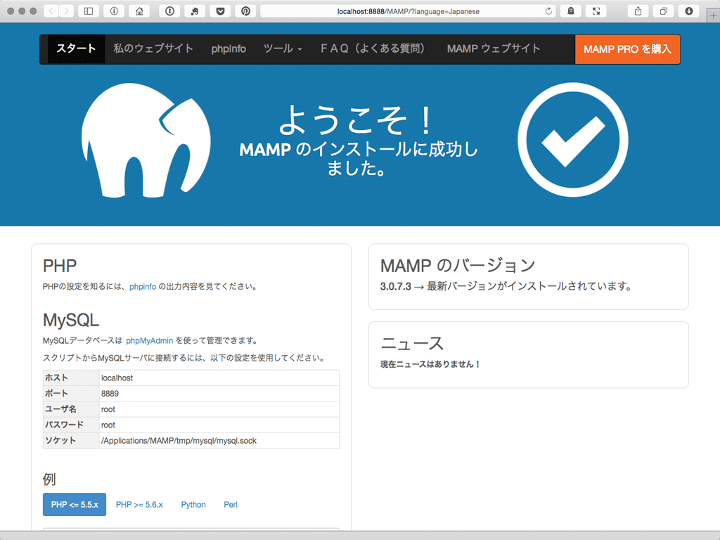Open the Ghostery ghost icon
720x540 pixels.
[x=570, y=11]
